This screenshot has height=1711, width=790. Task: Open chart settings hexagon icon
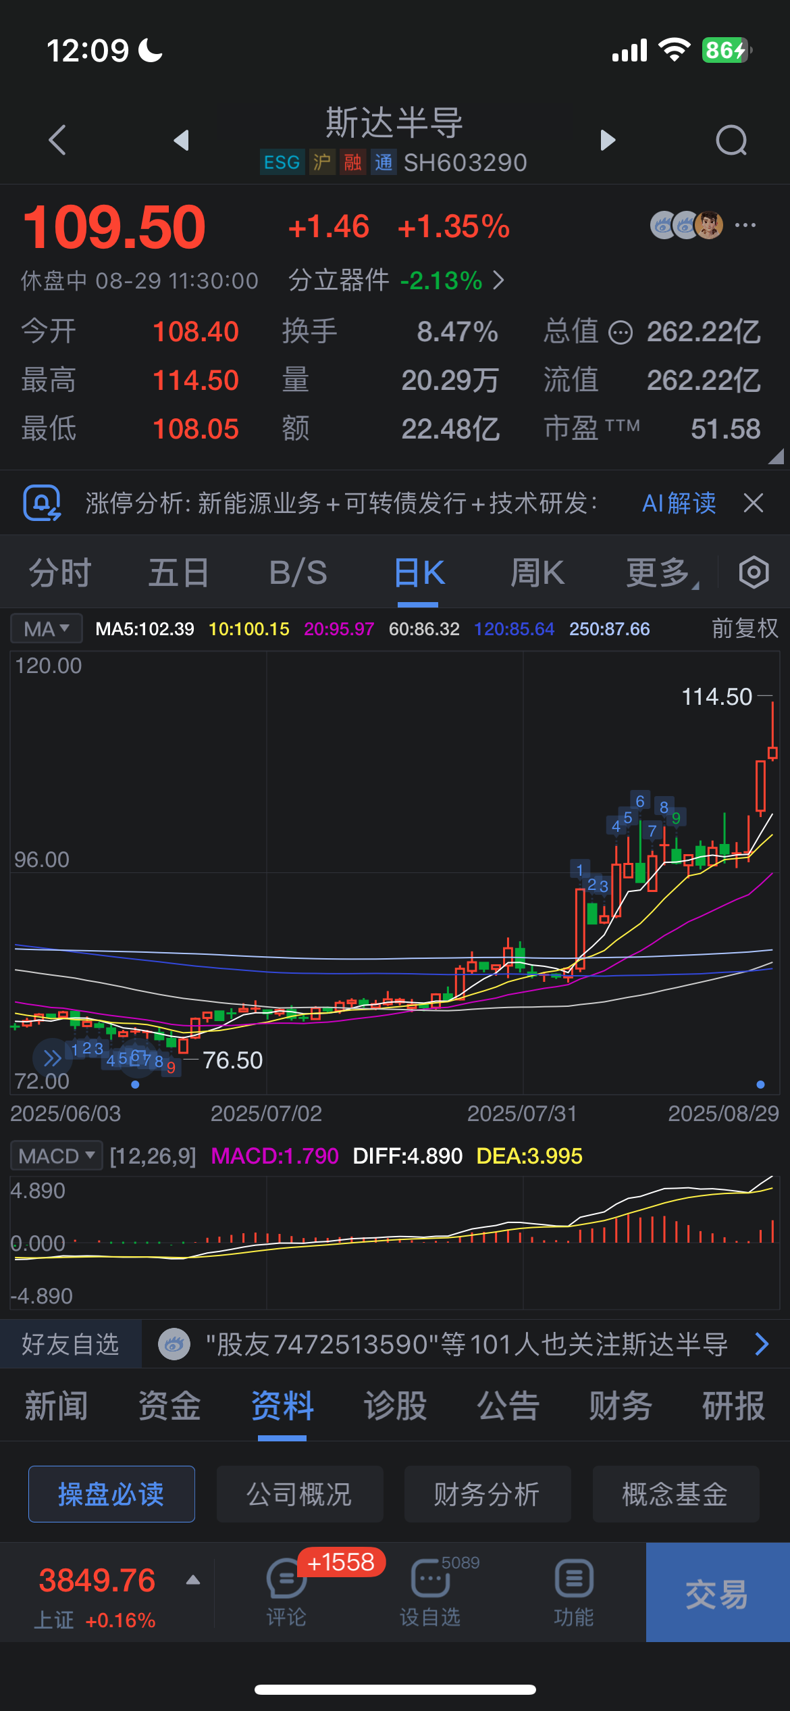pos(754,573)
